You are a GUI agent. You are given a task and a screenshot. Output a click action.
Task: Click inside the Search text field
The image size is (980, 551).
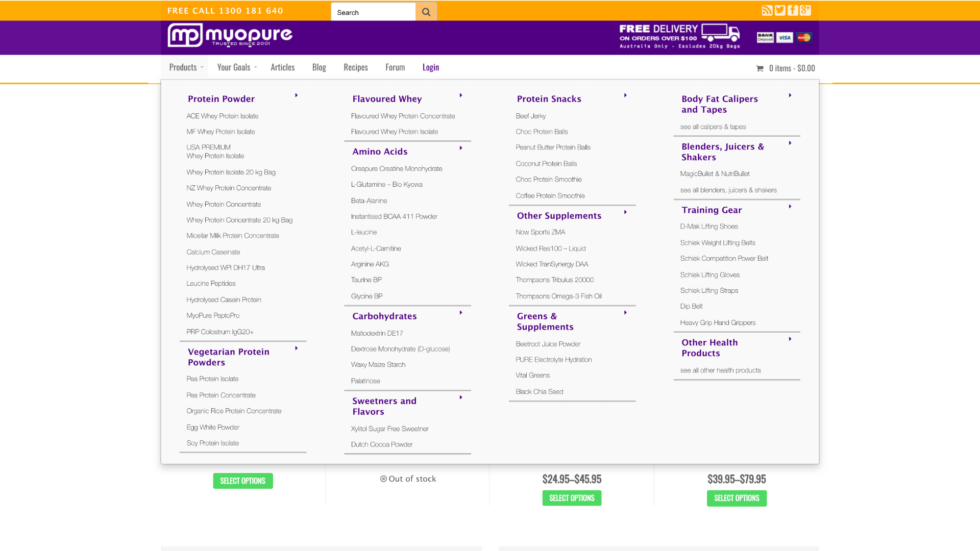click(373, 12)
